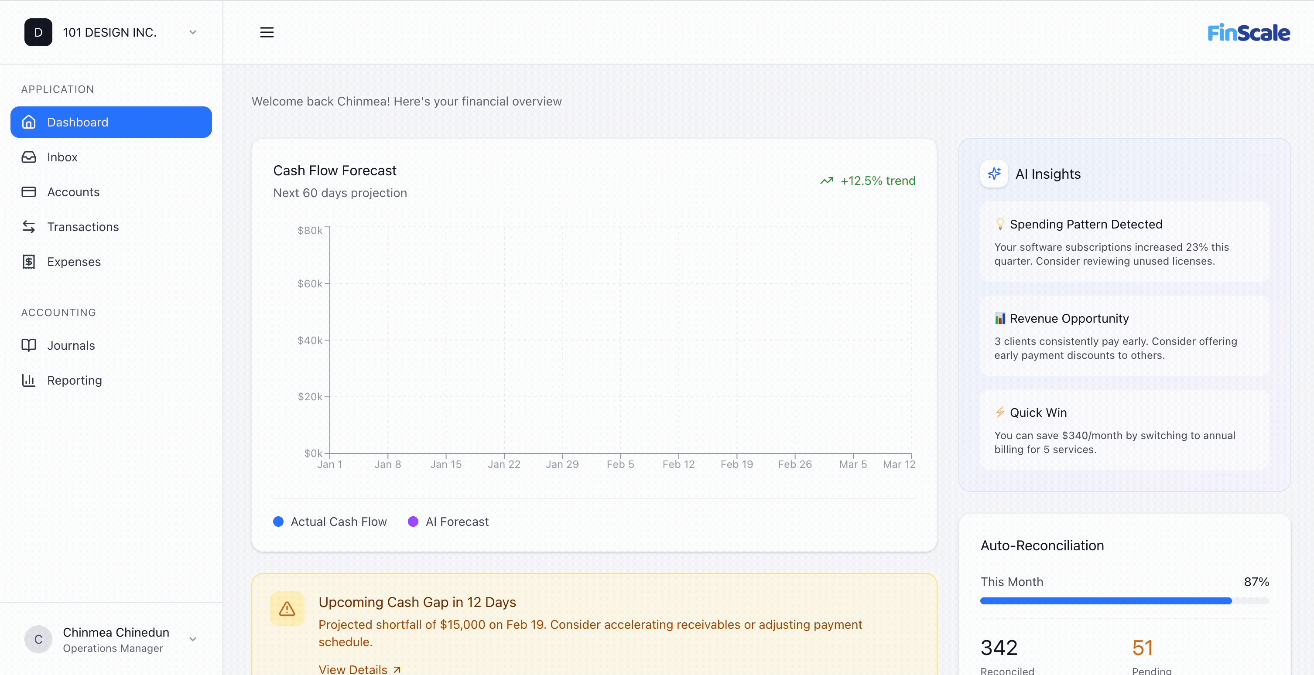
Task: Open the Spending Pattern Detected insight card
Action: pos(1124,242)
